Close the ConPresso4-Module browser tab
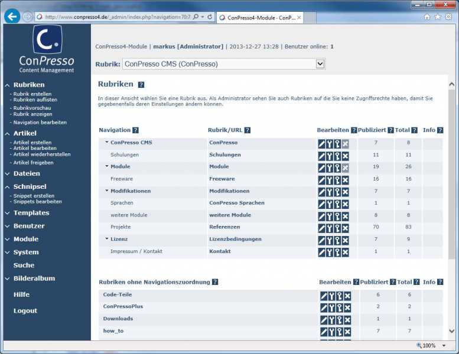Viewport: 459px width, 354px height. 299,18
